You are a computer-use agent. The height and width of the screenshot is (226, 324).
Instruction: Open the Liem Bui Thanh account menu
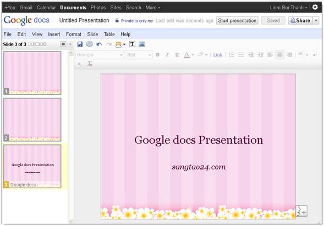point(288,8)
